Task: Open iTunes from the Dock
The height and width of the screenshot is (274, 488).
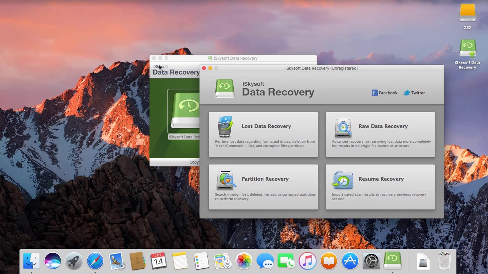Action: [307, 261]
